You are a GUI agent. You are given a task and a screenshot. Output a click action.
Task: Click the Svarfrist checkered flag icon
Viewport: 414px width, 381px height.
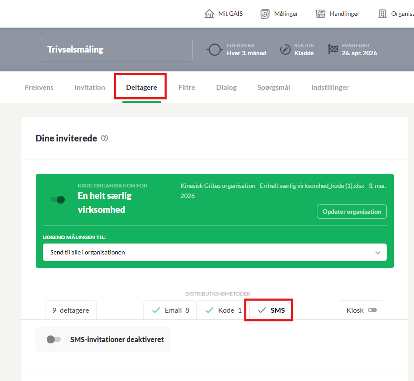click(333, 49)
